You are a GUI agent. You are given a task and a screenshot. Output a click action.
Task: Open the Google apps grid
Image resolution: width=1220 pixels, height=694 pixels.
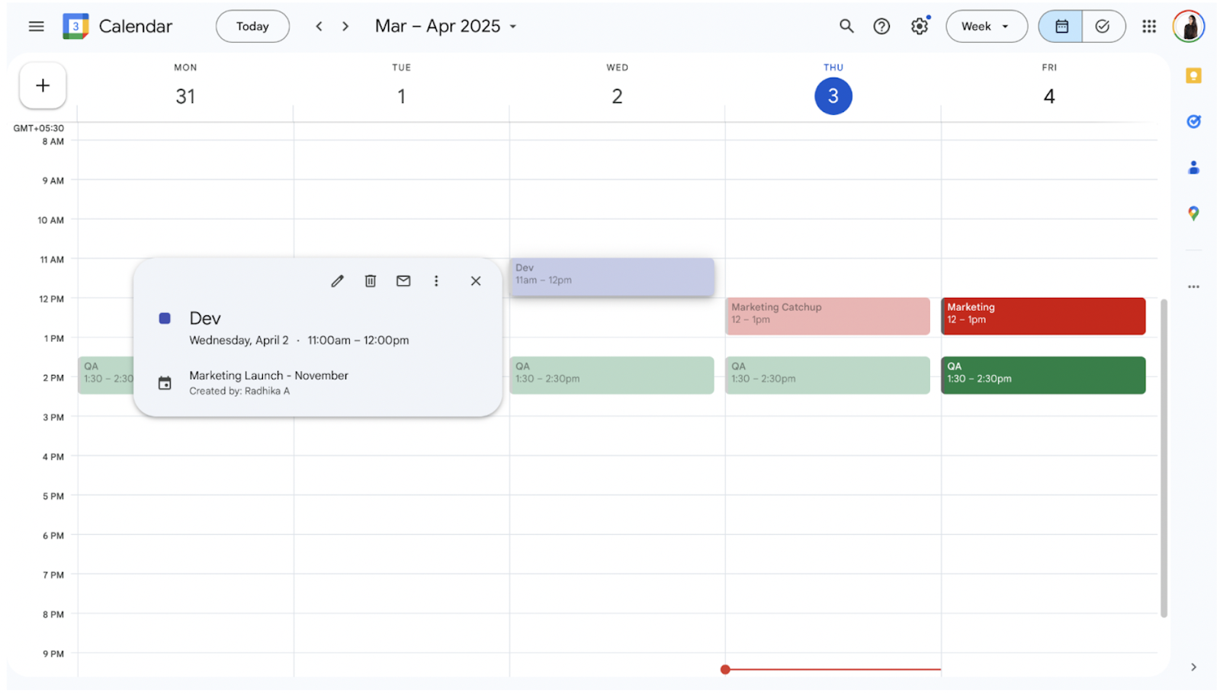pos(1149,27)
